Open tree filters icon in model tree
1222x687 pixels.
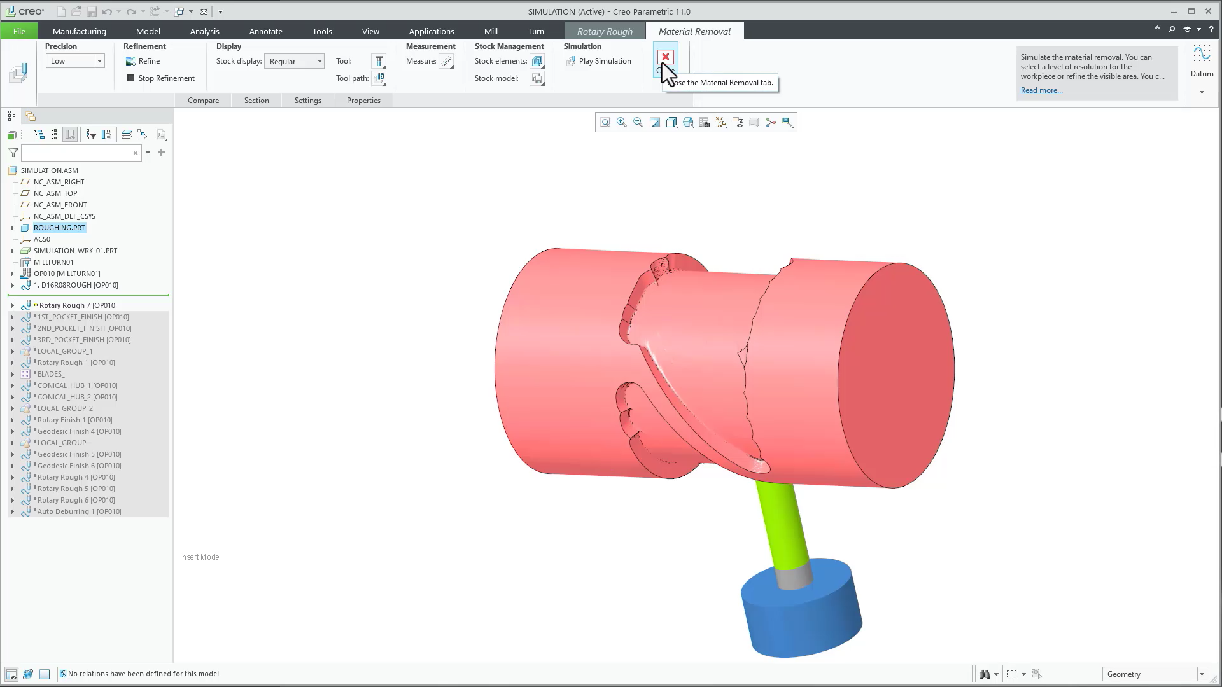pos(90,135)
